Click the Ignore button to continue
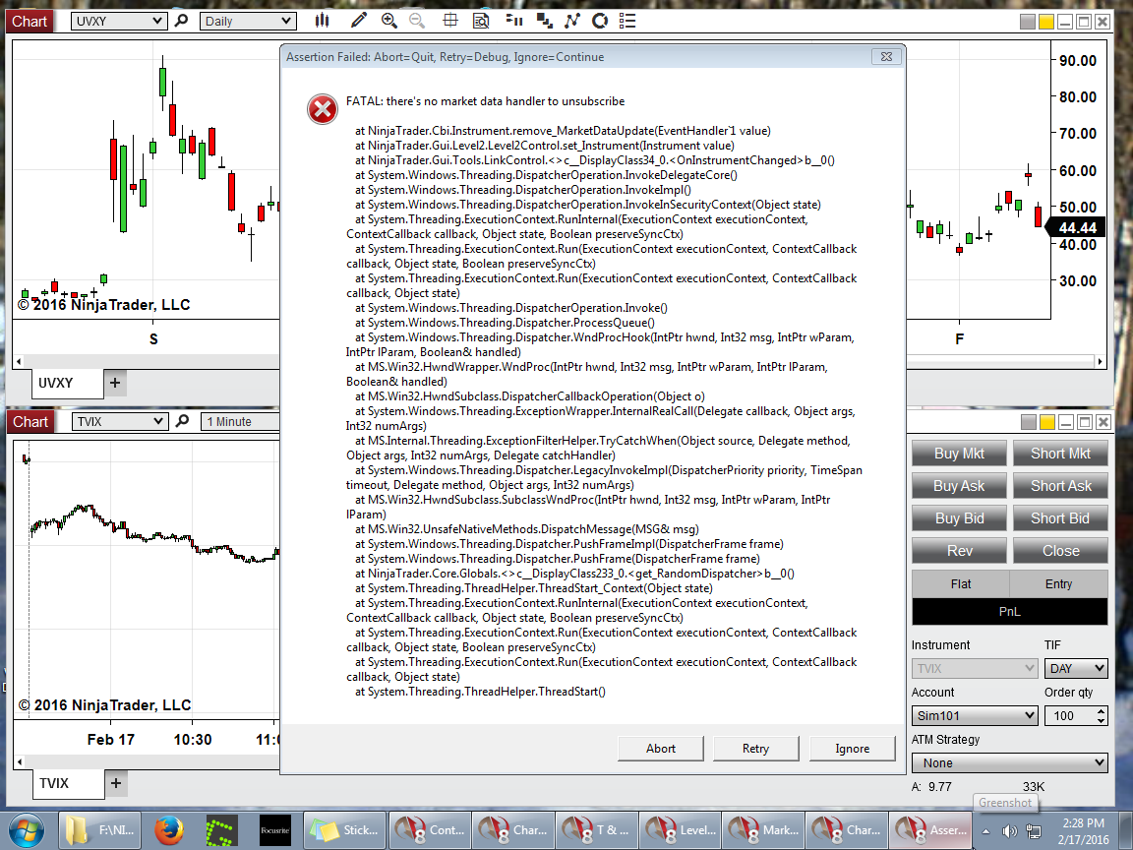Viewport: 1133px width, 850px height. point(853,749)
